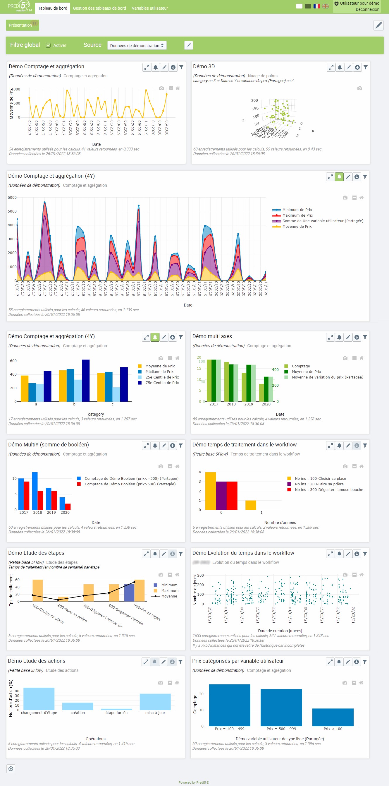389x786 pixels.
Task: Edit the Démo Etude des étapes widget
Action: (x=164, y=554)
